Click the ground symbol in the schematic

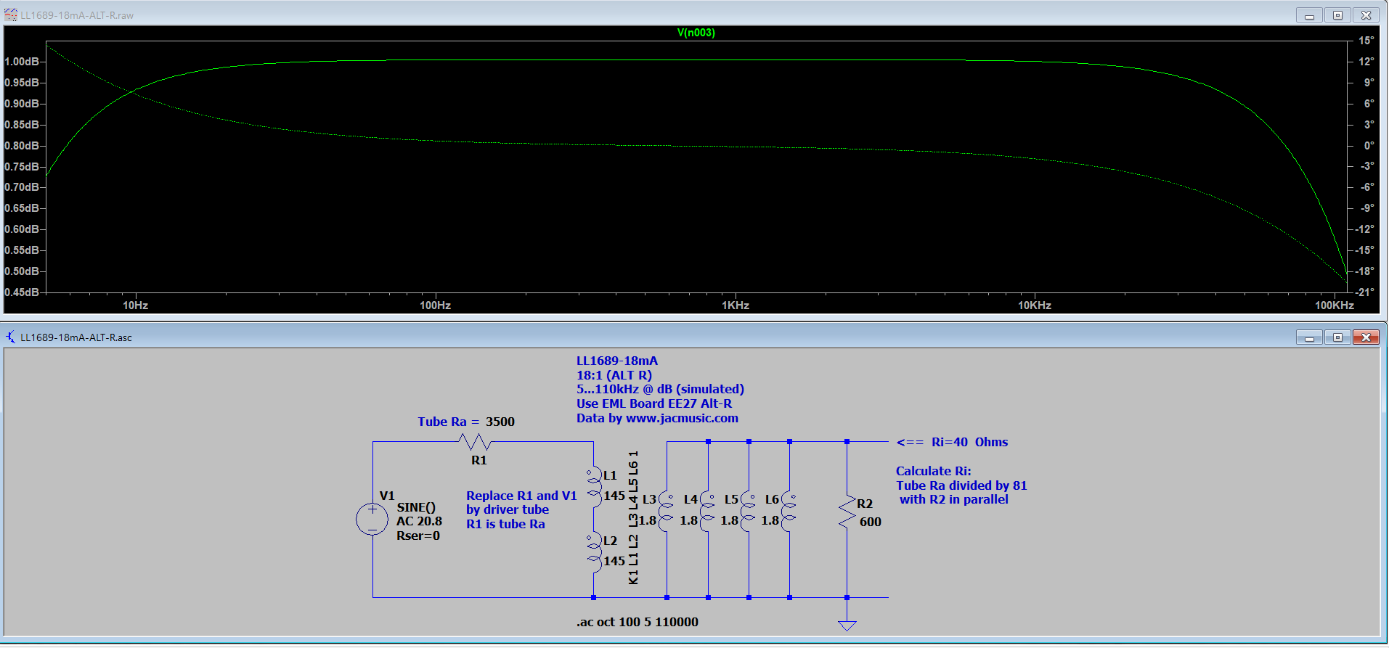pos(847,625)
